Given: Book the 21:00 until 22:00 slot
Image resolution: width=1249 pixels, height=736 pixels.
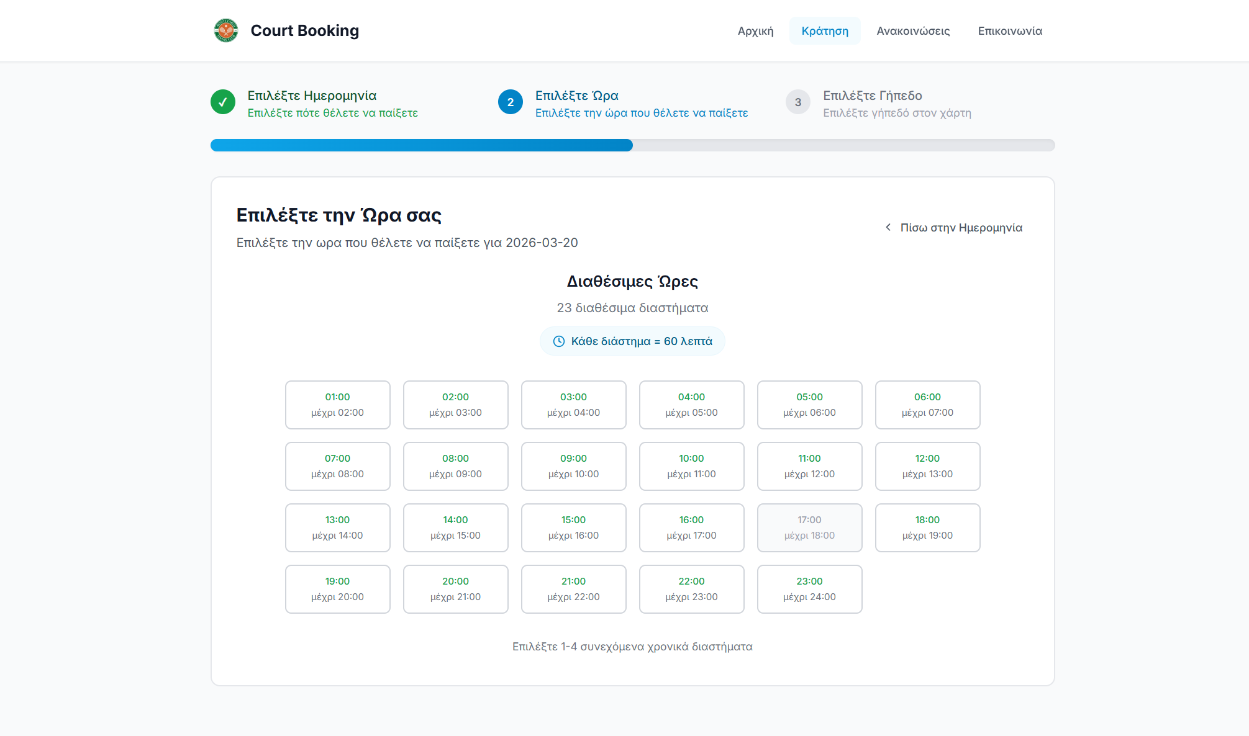Looking at the screenshot, I should [x=574, y=589].
